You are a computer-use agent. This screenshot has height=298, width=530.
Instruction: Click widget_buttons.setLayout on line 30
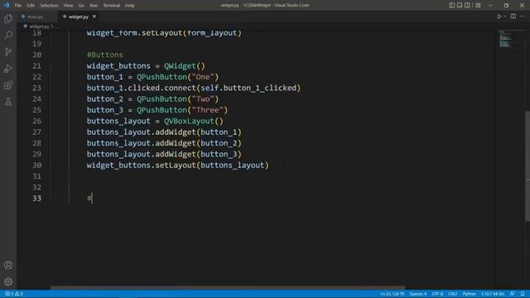[142, 166]
